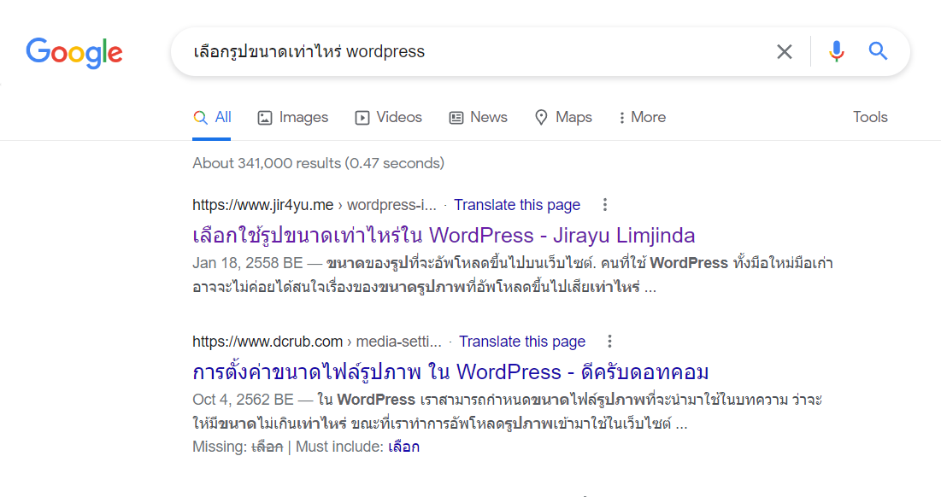Submit search with magnifier icon
The width and height of the screenshot is (941, 497).
[878, 51]
